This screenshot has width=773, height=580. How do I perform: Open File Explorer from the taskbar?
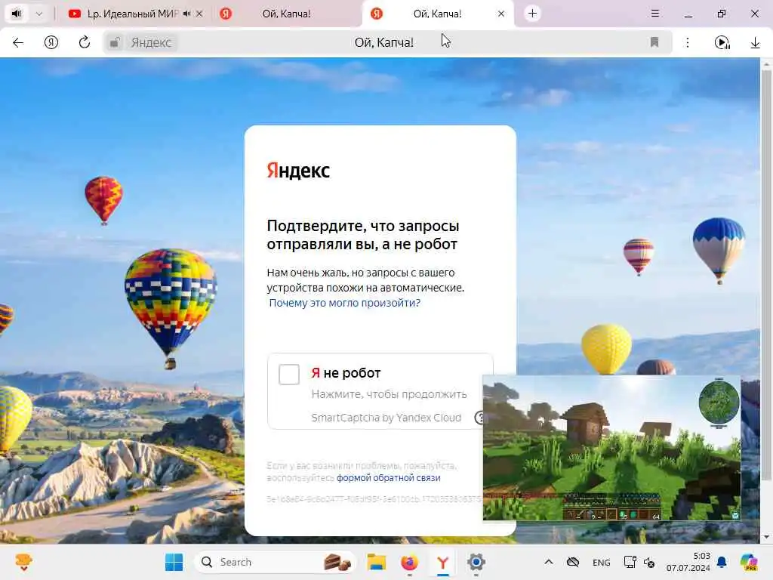(x=376, y=562)
